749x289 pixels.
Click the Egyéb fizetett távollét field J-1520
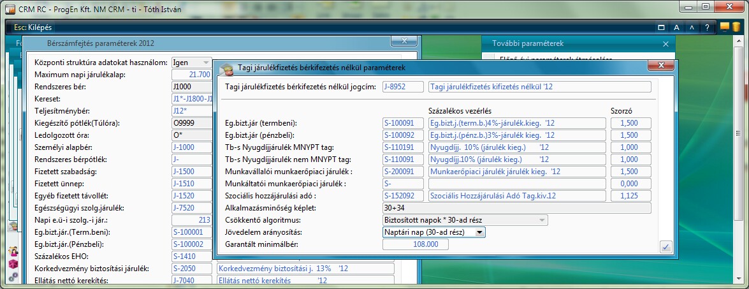click(191, 196)
